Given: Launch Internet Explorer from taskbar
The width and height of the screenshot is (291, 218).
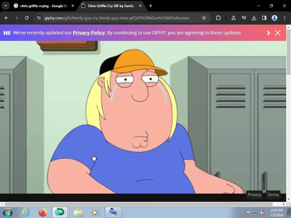Looking at the screenshot, I should click(x=25, y=212).
